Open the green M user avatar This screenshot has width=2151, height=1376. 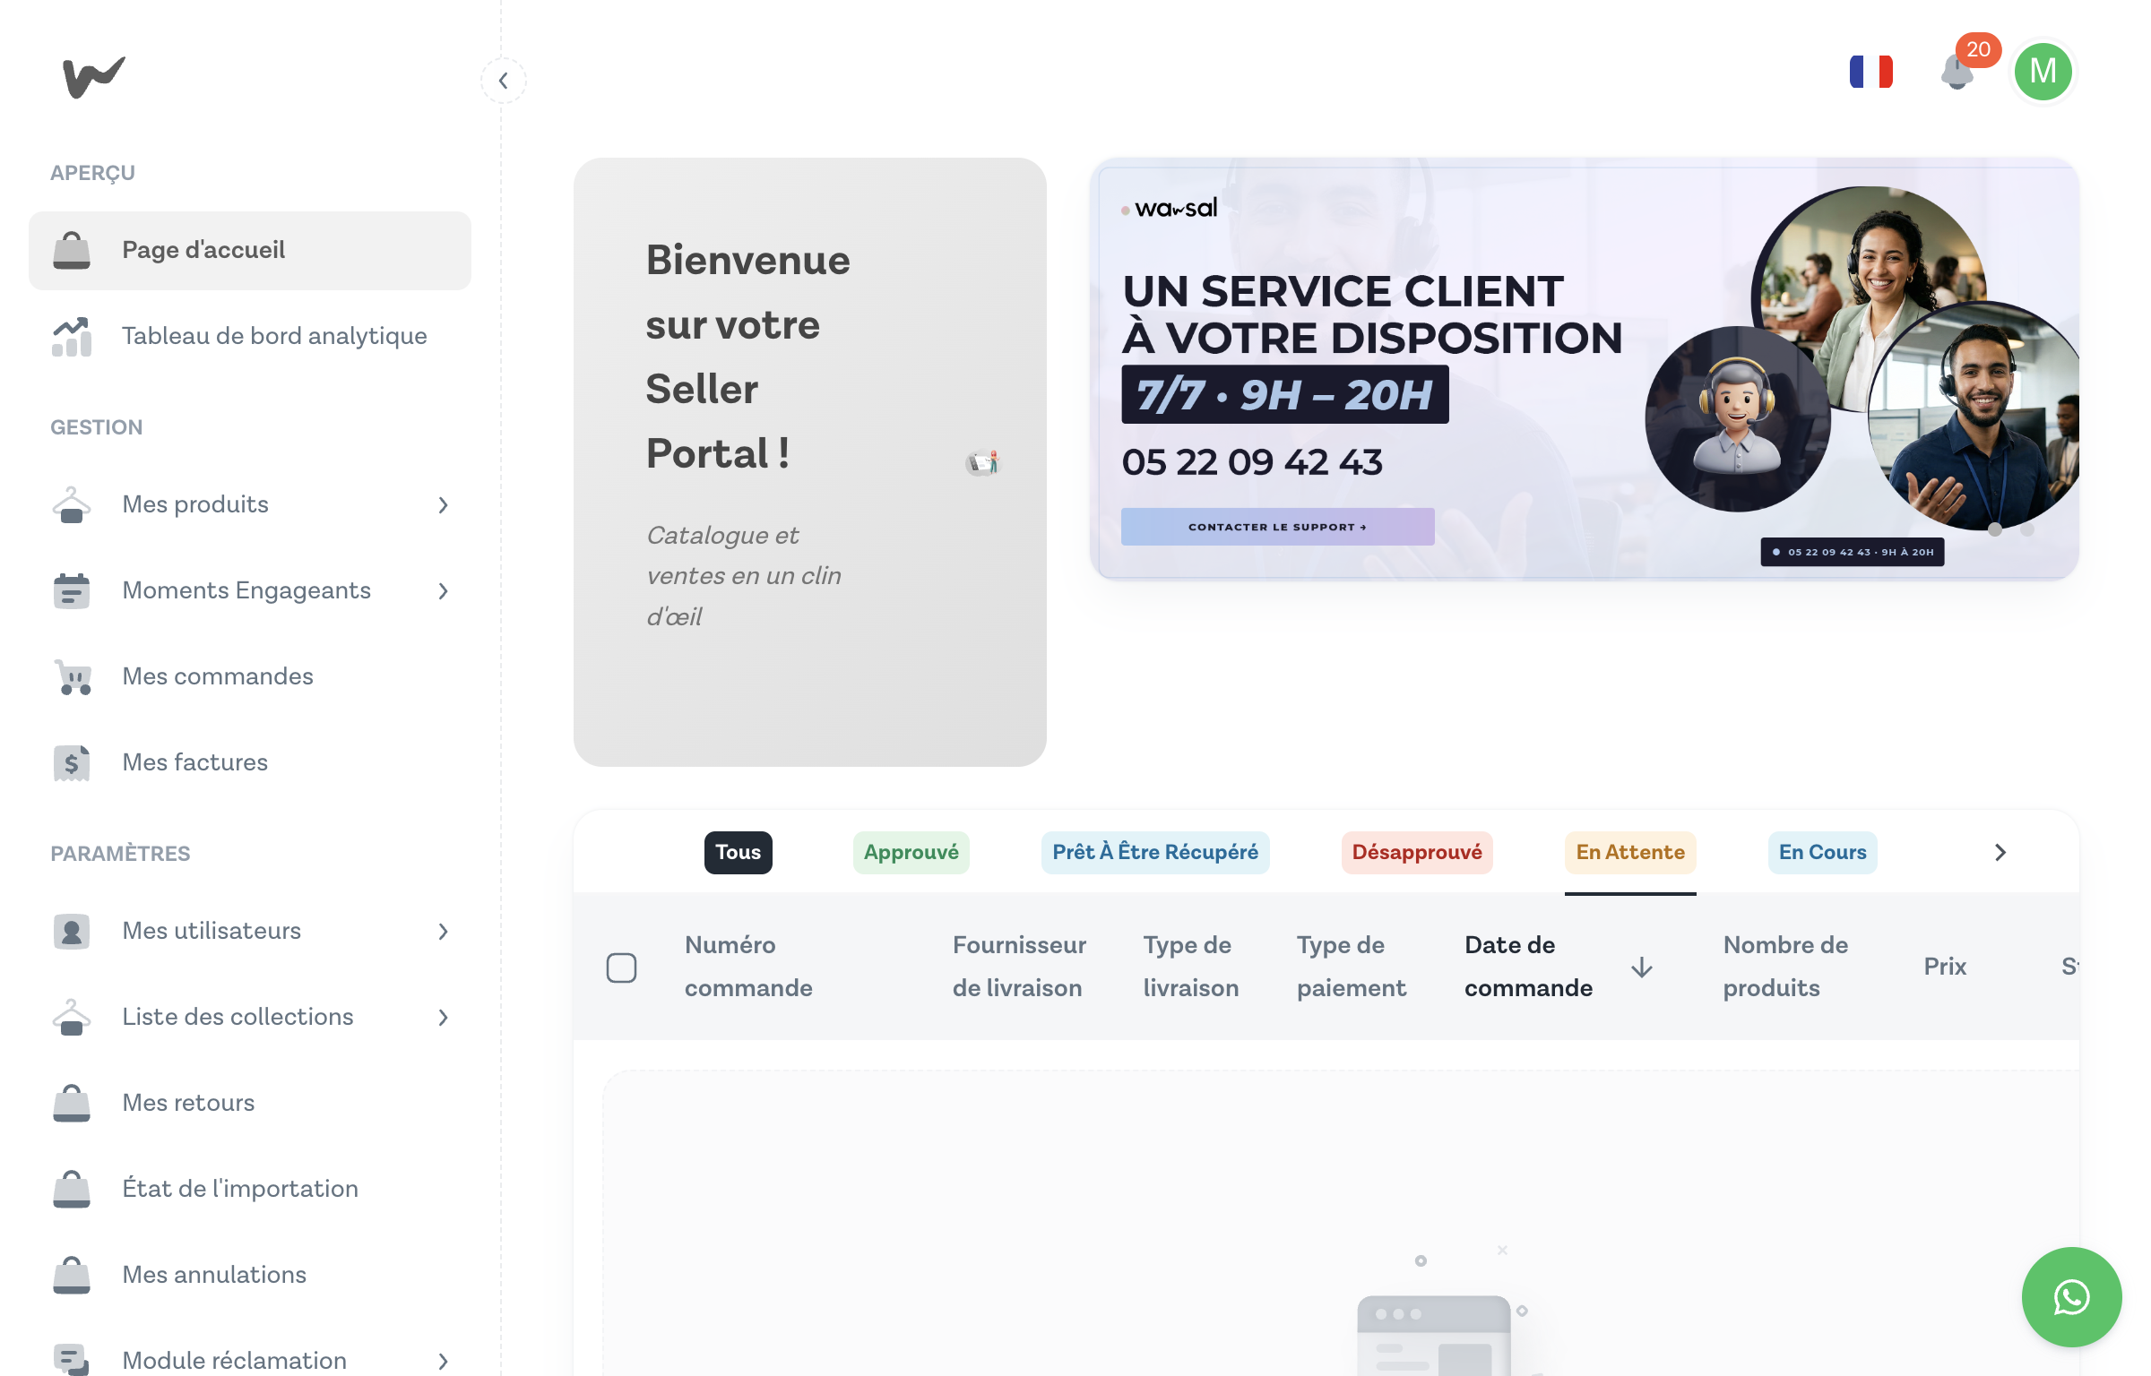(2043, 72)
